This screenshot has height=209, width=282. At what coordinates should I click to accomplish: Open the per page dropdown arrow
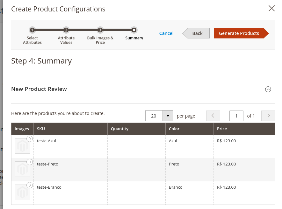168,116
